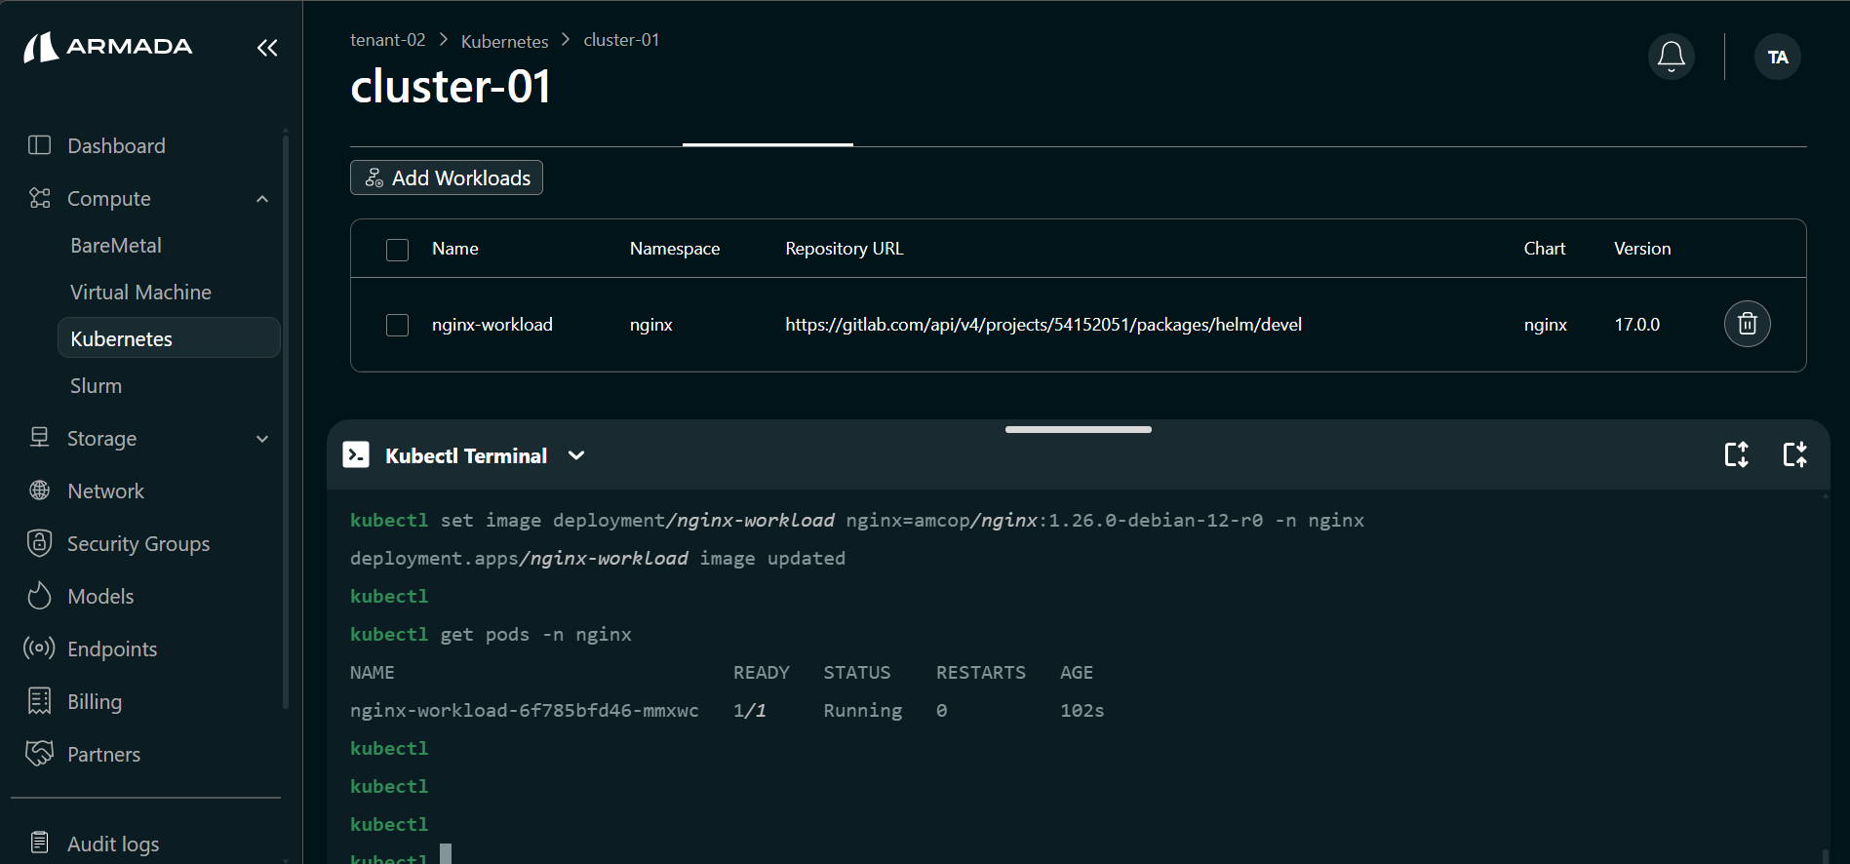This screenshot has height=864, width=1850.
Task: Open the Billing page
Action: click(x=95, y=702)
